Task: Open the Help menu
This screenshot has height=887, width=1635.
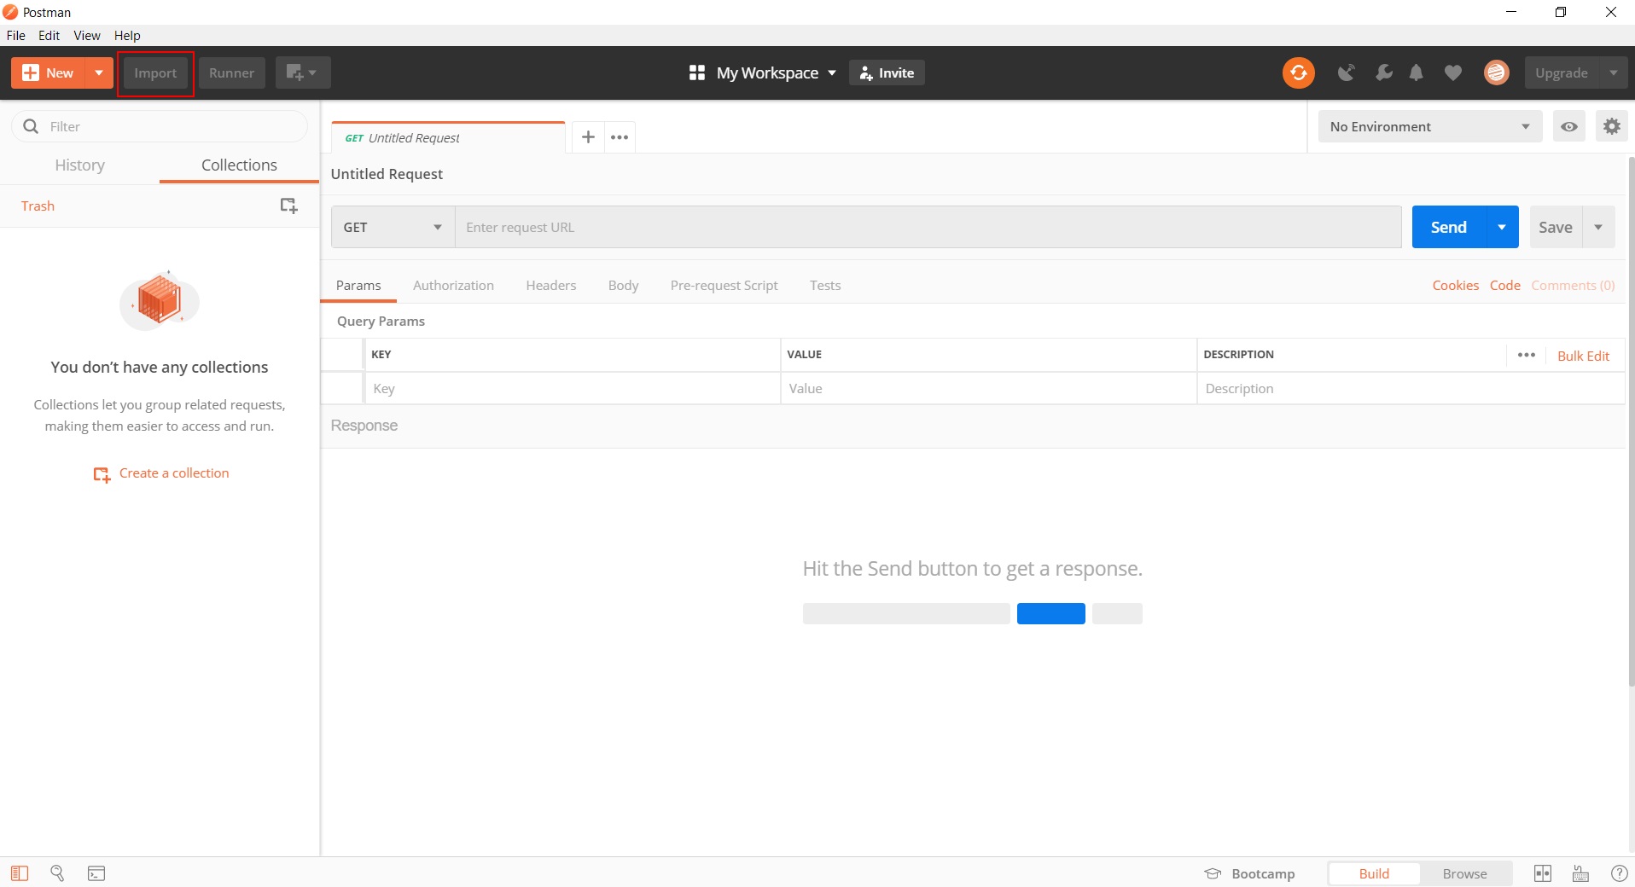Action: [x=127, y=35]
